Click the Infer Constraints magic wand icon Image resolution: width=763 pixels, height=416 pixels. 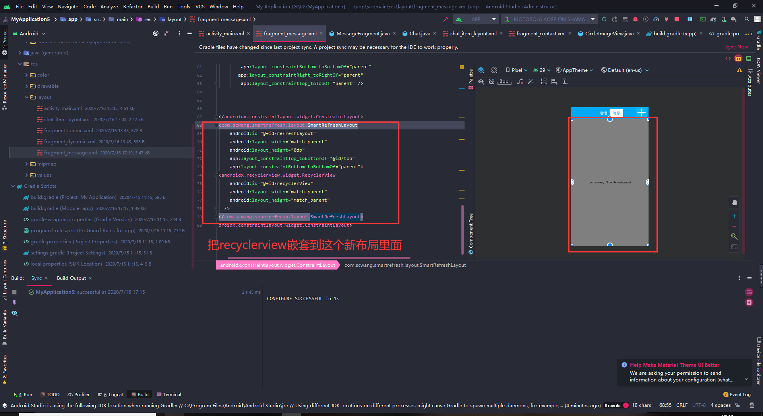tap(531, 81)
